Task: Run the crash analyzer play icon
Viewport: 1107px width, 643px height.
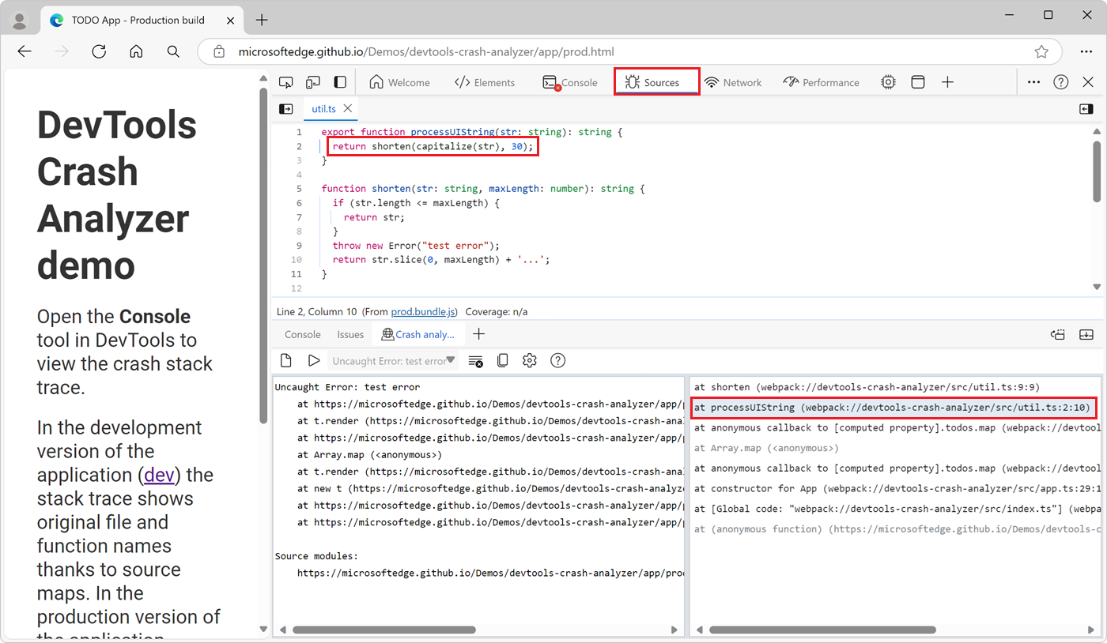Action: 314,360
